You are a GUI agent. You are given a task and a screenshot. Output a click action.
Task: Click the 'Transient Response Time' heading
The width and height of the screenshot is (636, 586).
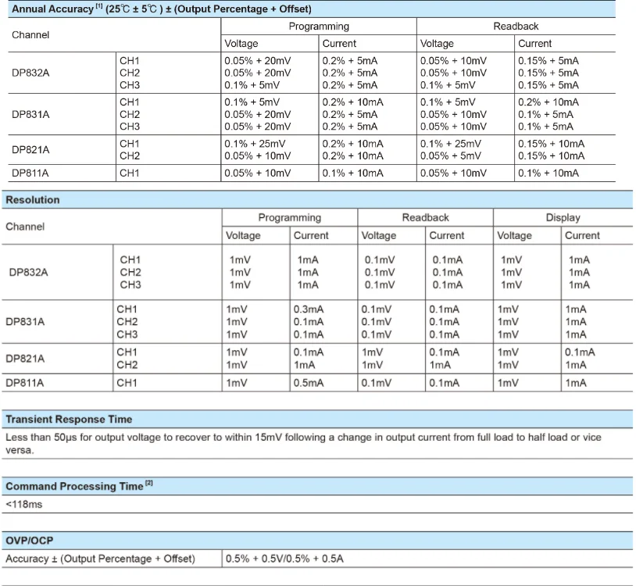pyautogui.click(x=69, y=420)
